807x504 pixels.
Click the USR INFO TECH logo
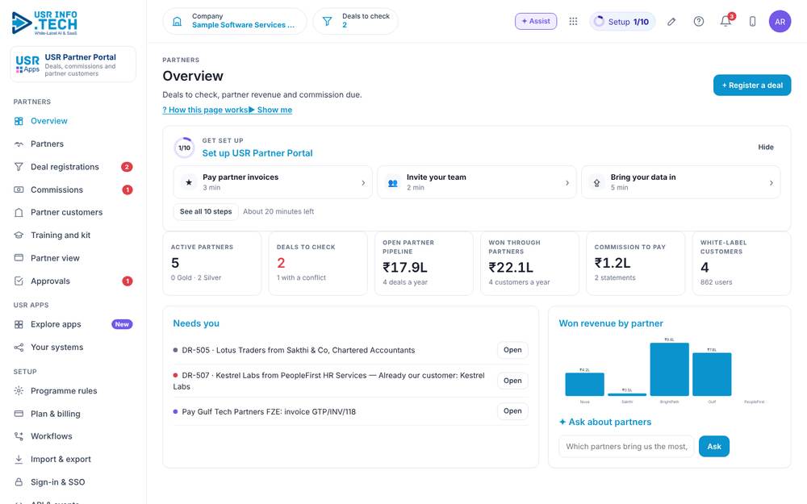(x=44, y=23)
